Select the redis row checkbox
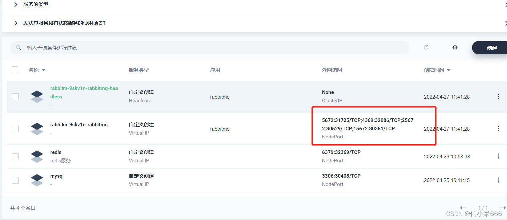Screen dimensions: 507x220 (15, 156)
